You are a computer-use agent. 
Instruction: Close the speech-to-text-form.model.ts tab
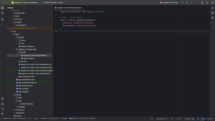83,8
